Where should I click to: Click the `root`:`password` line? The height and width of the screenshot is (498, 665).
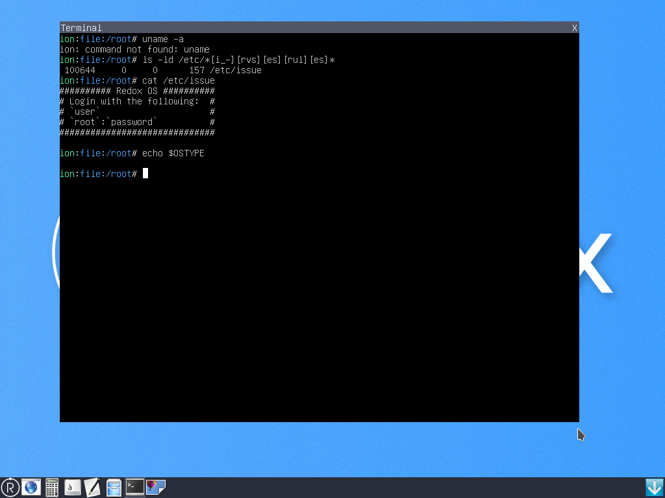[137, 122]
